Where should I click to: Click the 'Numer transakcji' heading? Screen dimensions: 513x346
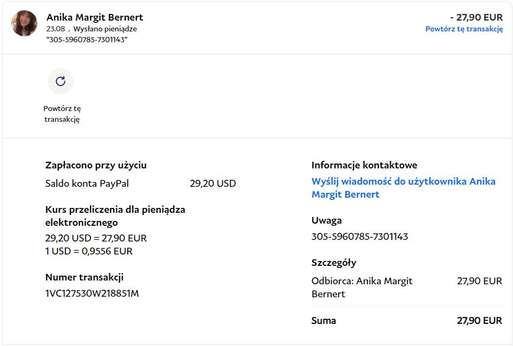84,277
